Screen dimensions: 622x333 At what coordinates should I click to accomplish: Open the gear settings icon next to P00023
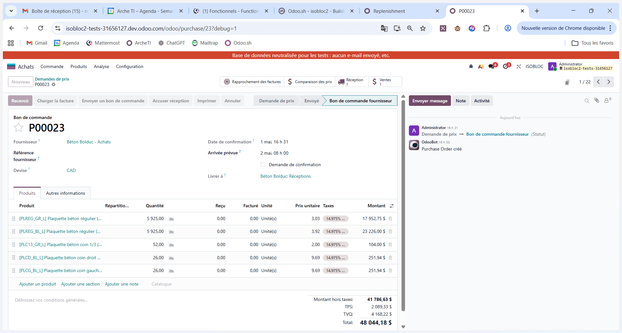54,84
